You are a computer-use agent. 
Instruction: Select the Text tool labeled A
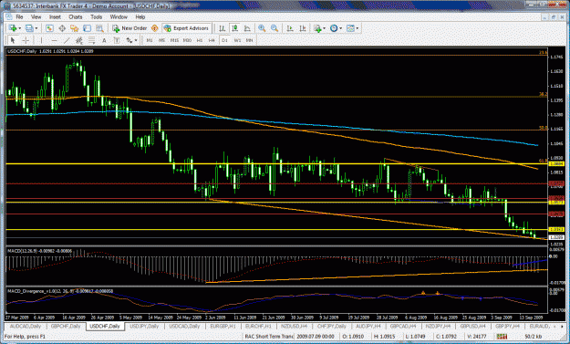point(104,40)
